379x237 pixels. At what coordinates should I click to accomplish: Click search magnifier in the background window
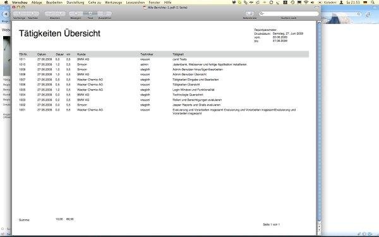pos(359,14)
